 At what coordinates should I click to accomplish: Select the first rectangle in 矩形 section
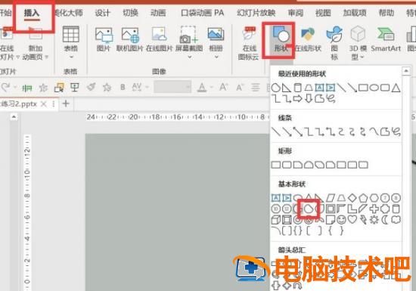click(x=276, y=165)
